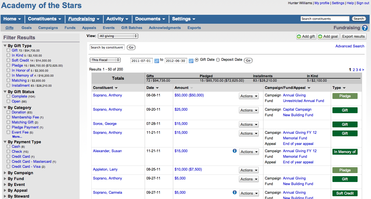
Task: Open the Fundraising help question mark icon
Action: 365,28
